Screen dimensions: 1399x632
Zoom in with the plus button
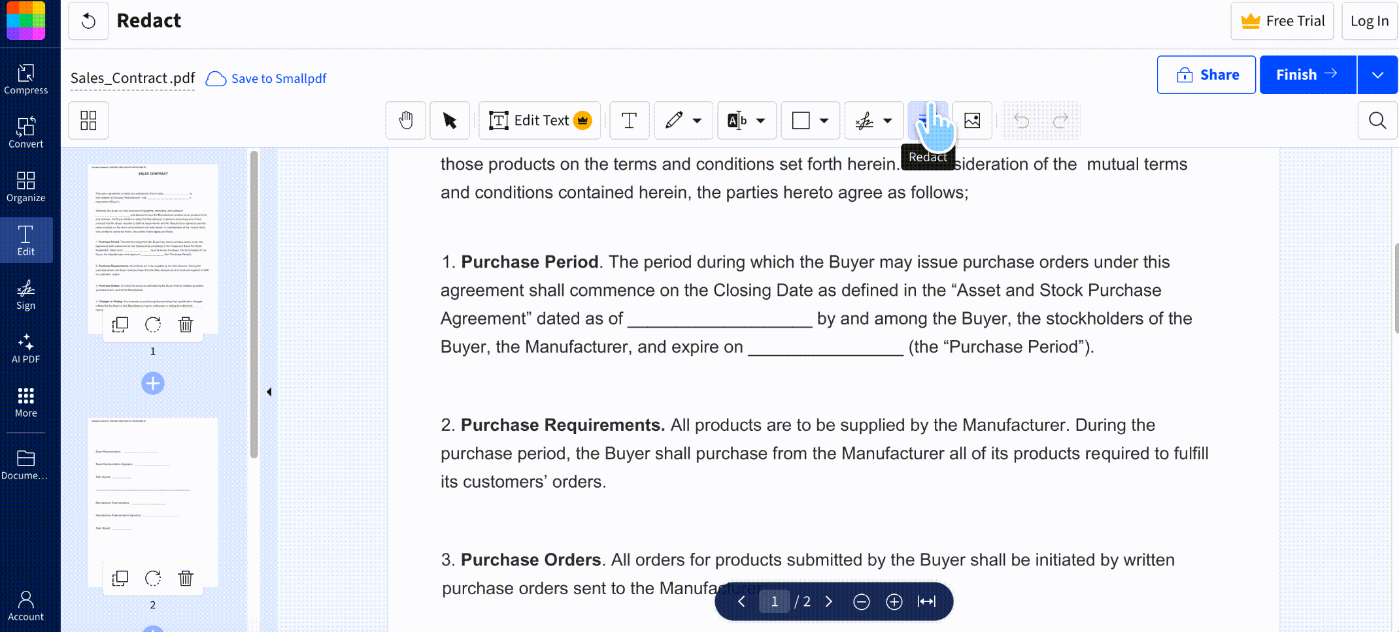pos(894,601)
